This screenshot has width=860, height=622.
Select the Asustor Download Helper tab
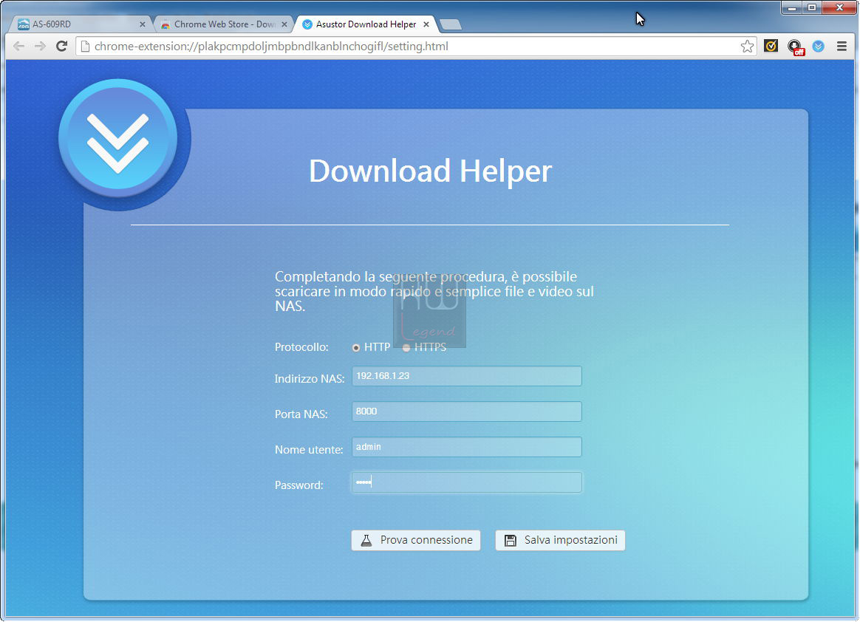[x=365, y=24]
